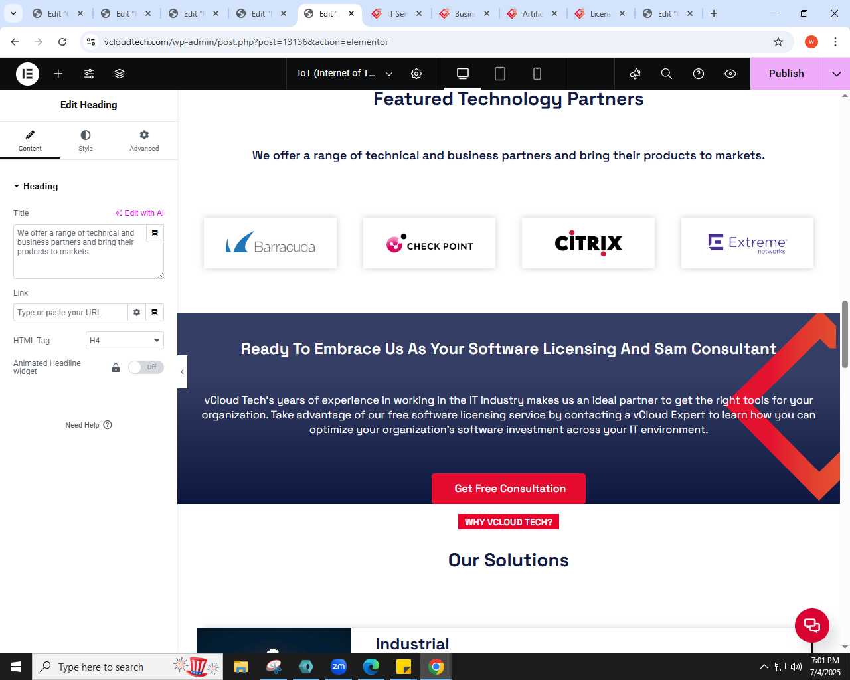Screen dimensions: 850x680
Task: Click Get Free Consultation button
Action: [x=509, y=489]
